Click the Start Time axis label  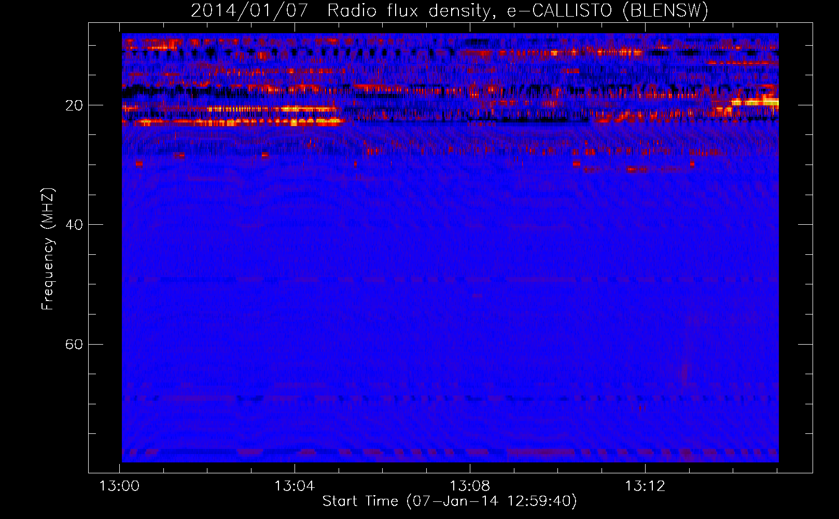coord(450,501)
